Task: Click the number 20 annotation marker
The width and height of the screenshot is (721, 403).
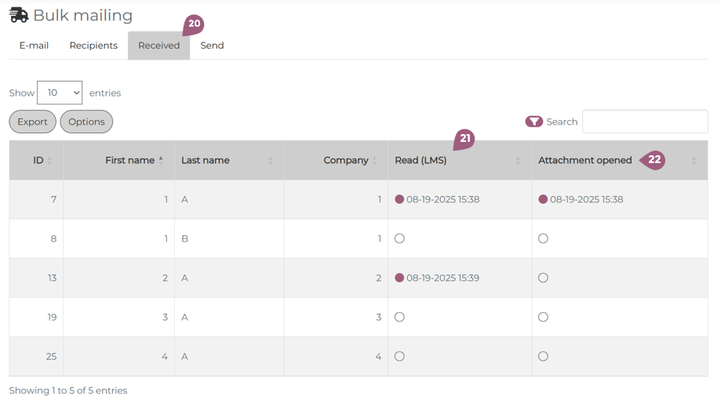Action: pos(194,24)
